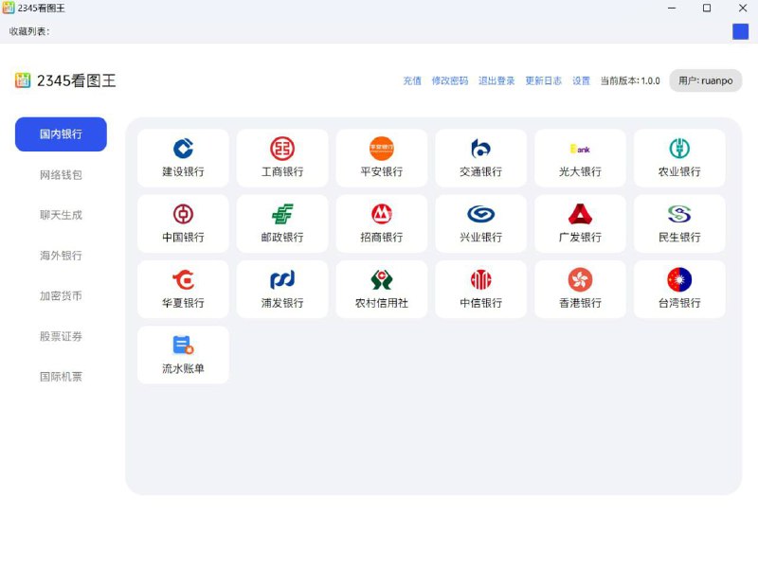Switch to 国内银行 category
Screen dimensions: 758x568
pos(61,134)
